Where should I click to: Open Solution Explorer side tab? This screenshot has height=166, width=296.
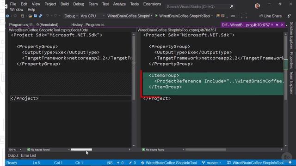[x=291, y=36]
